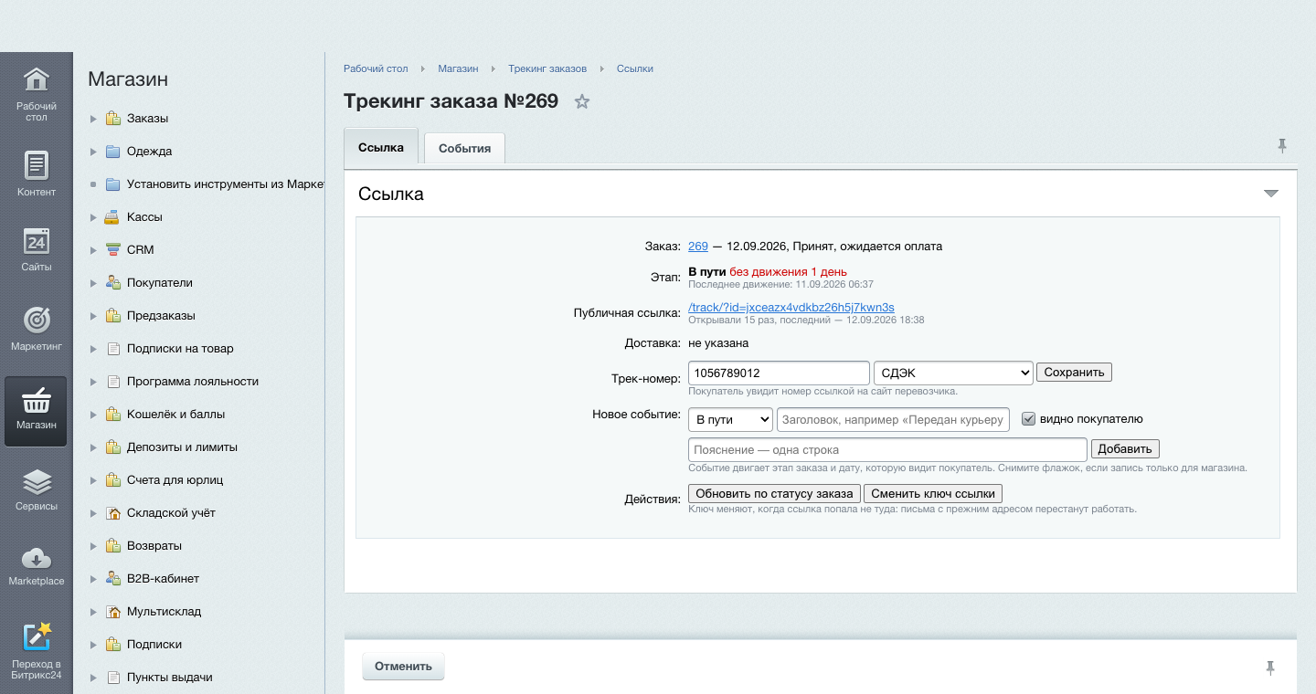The image size is (1316, 694).
Task: Open the Сайты sidebar section
Action: pyautogui.click(x=36, y=248)
